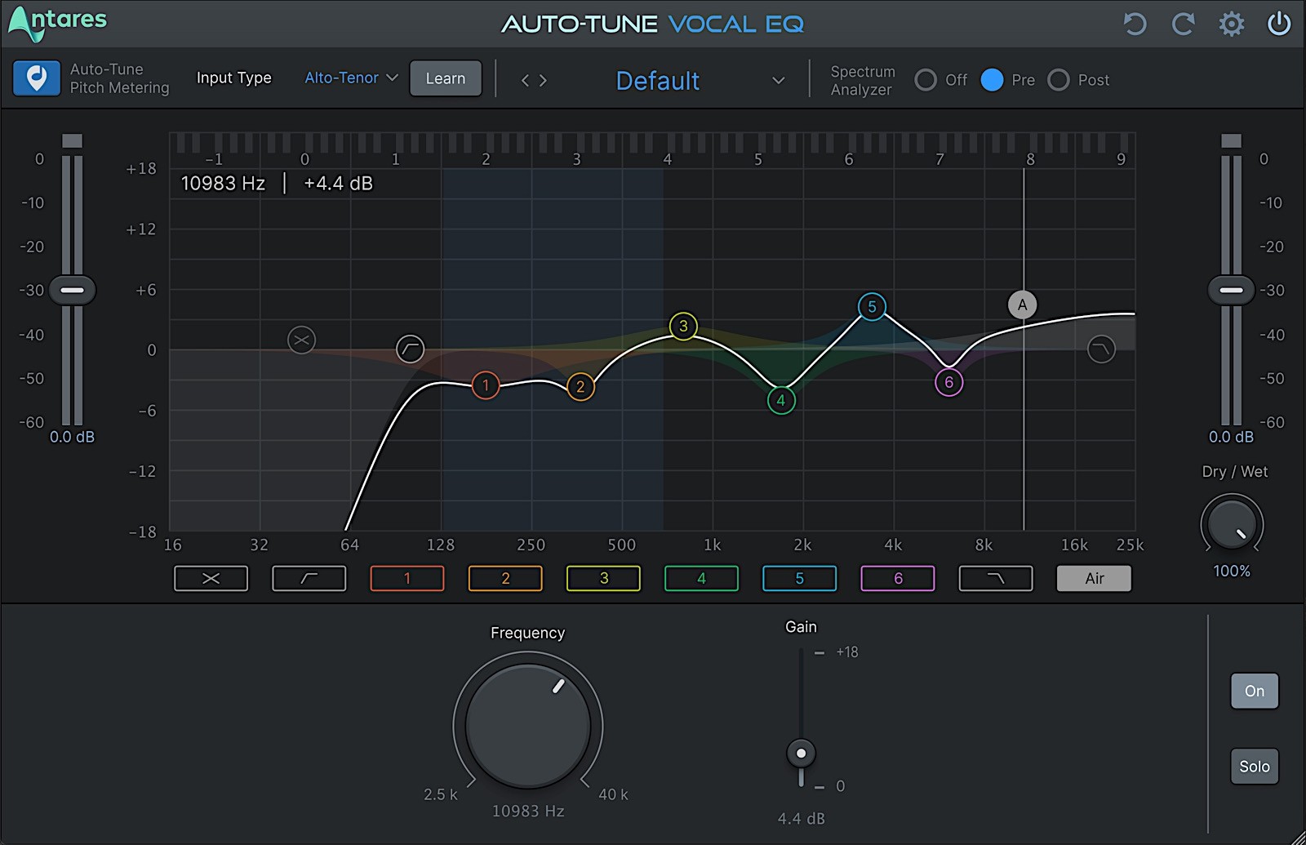Select band 5 node on the EQ curve
The height and width of the screenshot is (845, 1306).
[872, 307]
